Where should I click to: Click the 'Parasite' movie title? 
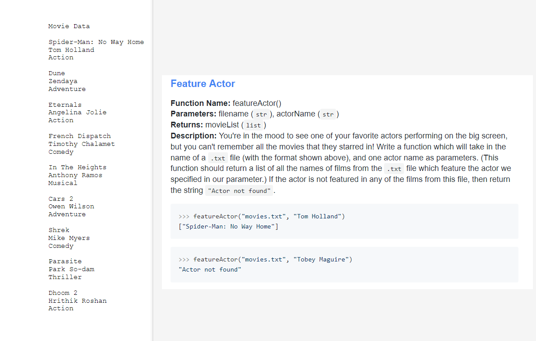[x=65, y=261]
